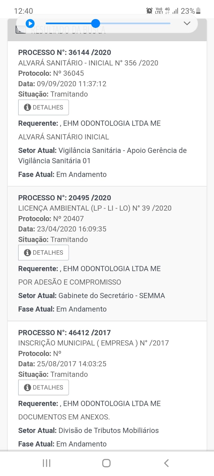This screenshot has width=214, height=476.
Task: Tap the Android back arrow
Action: click(x=166, y=463)
